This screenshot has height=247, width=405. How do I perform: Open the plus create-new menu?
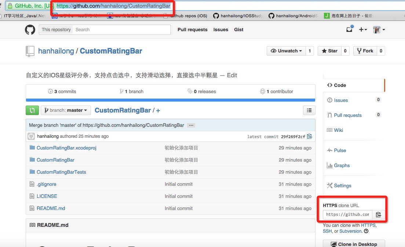point(363,29)
